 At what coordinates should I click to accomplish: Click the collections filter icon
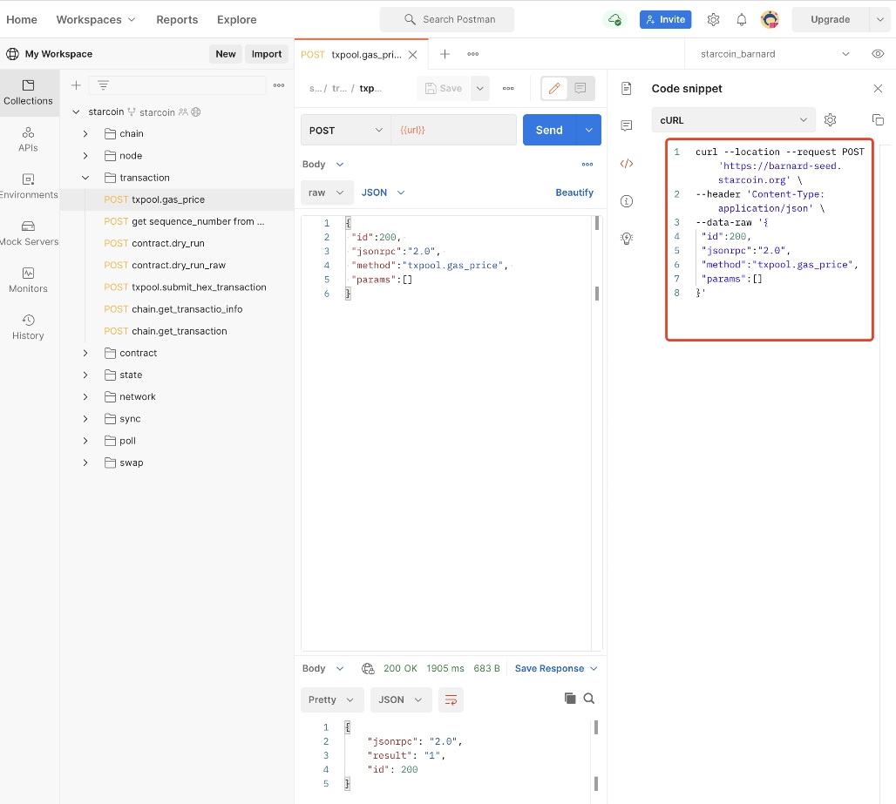pyautogui.click(x=103, y=85)
